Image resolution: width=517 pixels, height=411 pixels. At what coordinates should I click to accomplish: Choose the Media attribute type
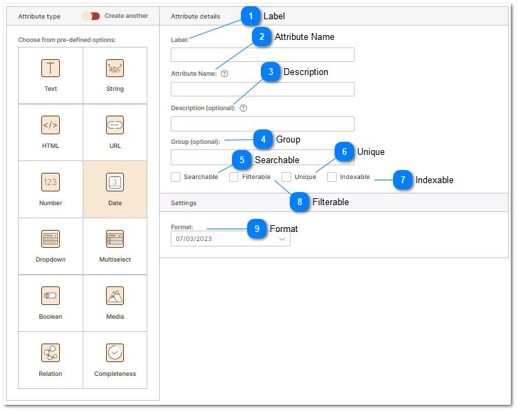pos(115,297)
